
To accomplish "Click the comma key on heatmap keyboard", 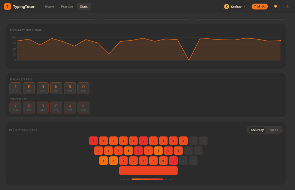I will [173, 161].
